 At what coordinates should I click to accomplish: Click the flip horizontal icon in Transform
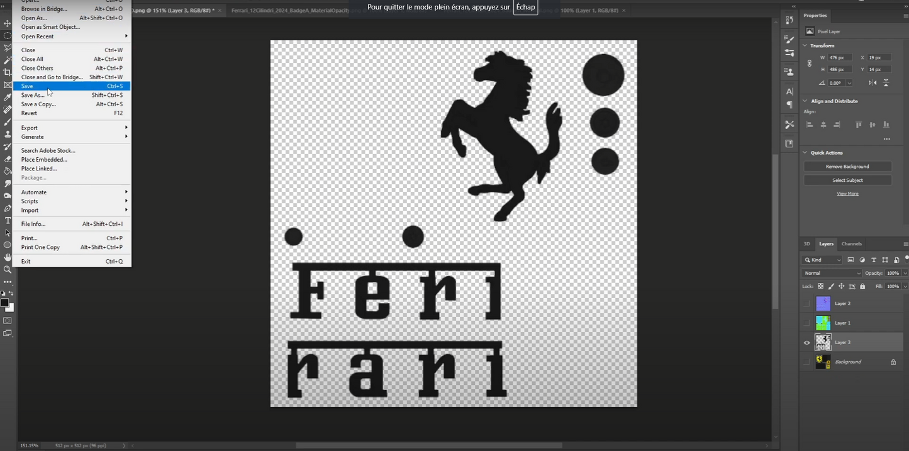873,82
